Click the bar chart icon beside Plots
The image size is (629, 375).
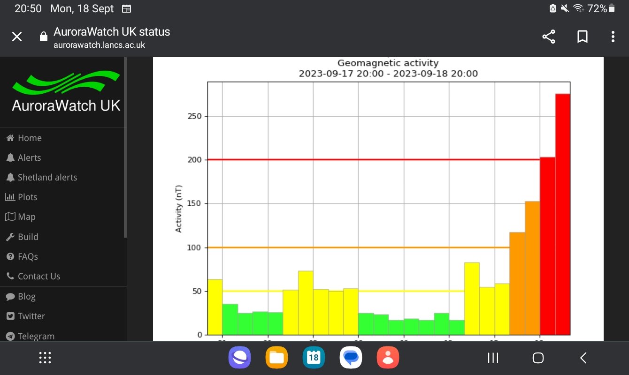point(10,197)
